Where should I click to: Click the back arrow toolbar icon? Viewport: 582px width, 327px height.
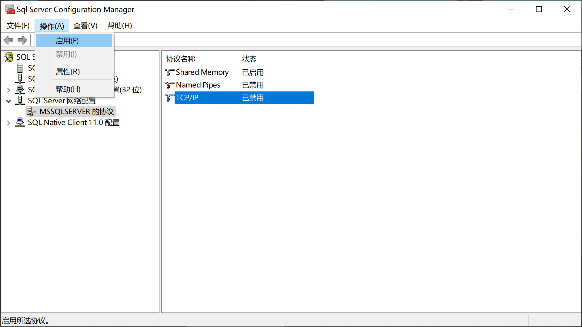point(8,40)
